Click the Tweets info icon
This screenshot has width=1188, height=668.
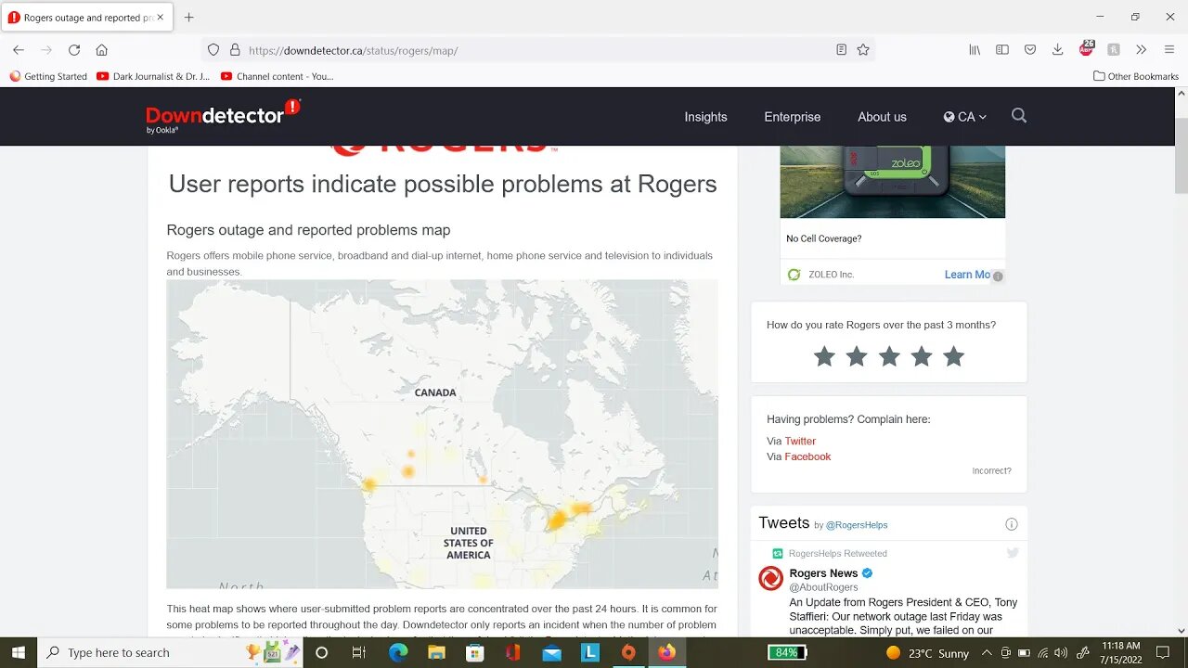(x=1012, y=524)
